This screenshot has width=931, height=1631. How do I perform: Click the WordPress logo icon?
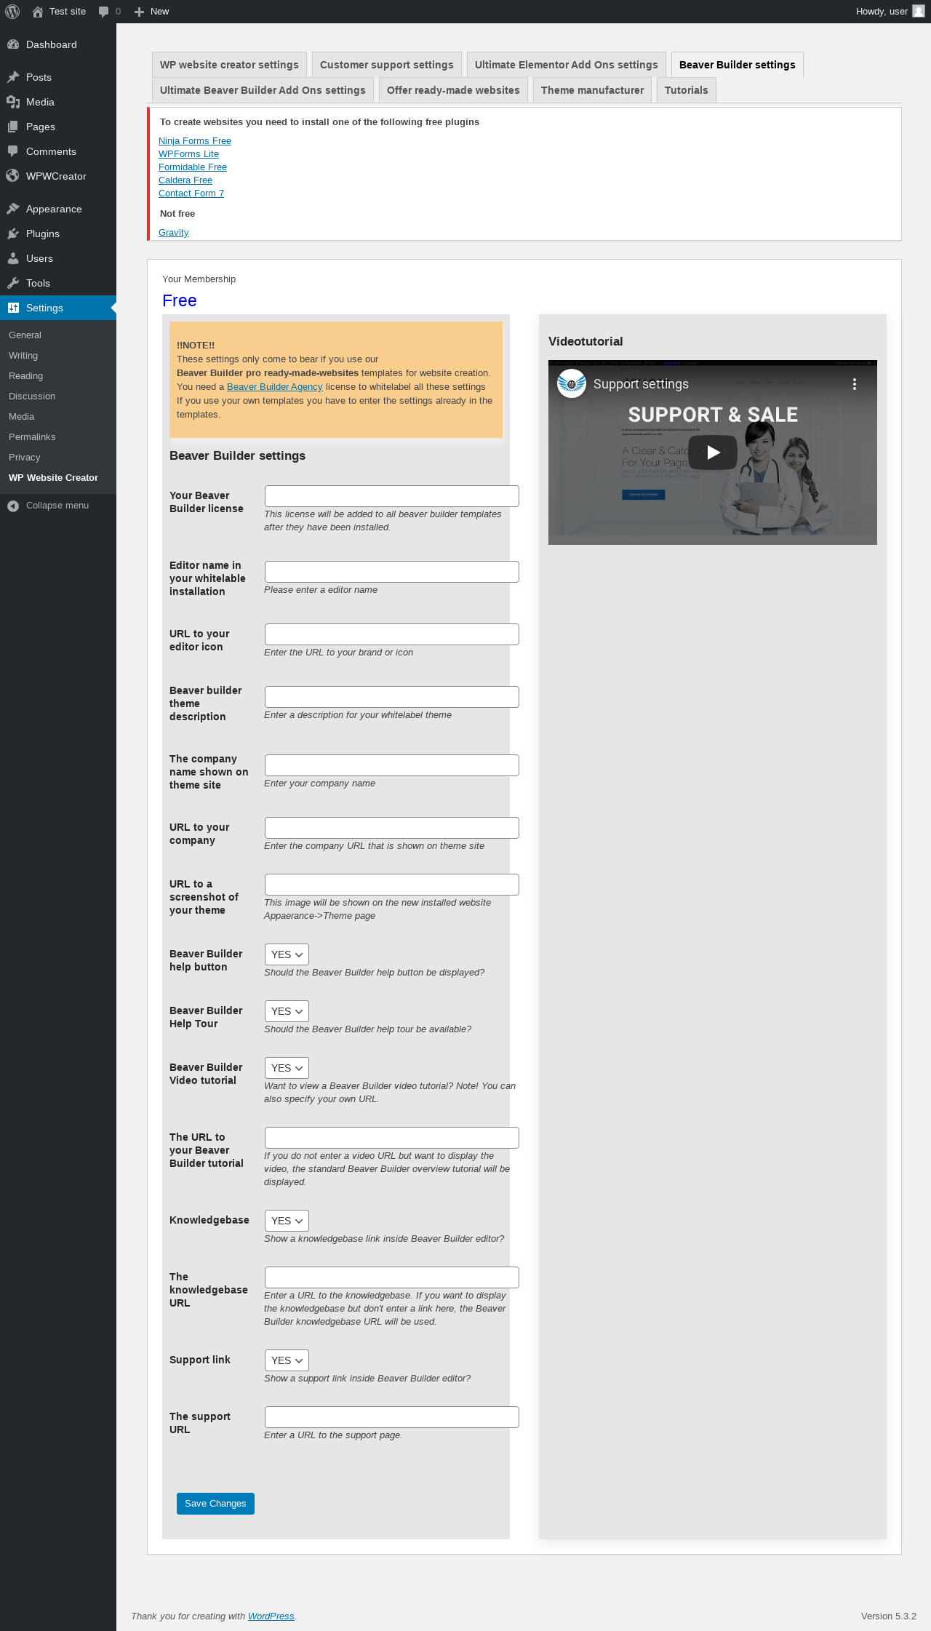coord(12,12)
